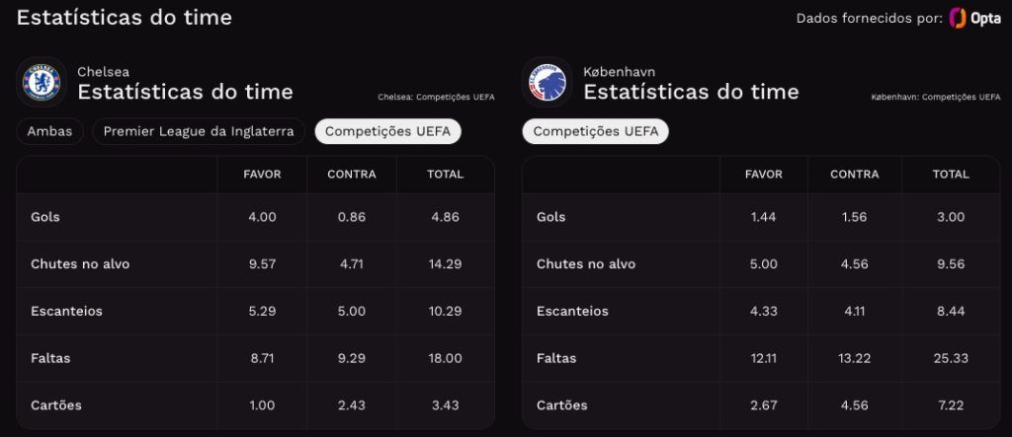The height and width of the screenshot is (437, 1012).
Task: Click the Dados fornecidos por text
Action: click(870, 19)
